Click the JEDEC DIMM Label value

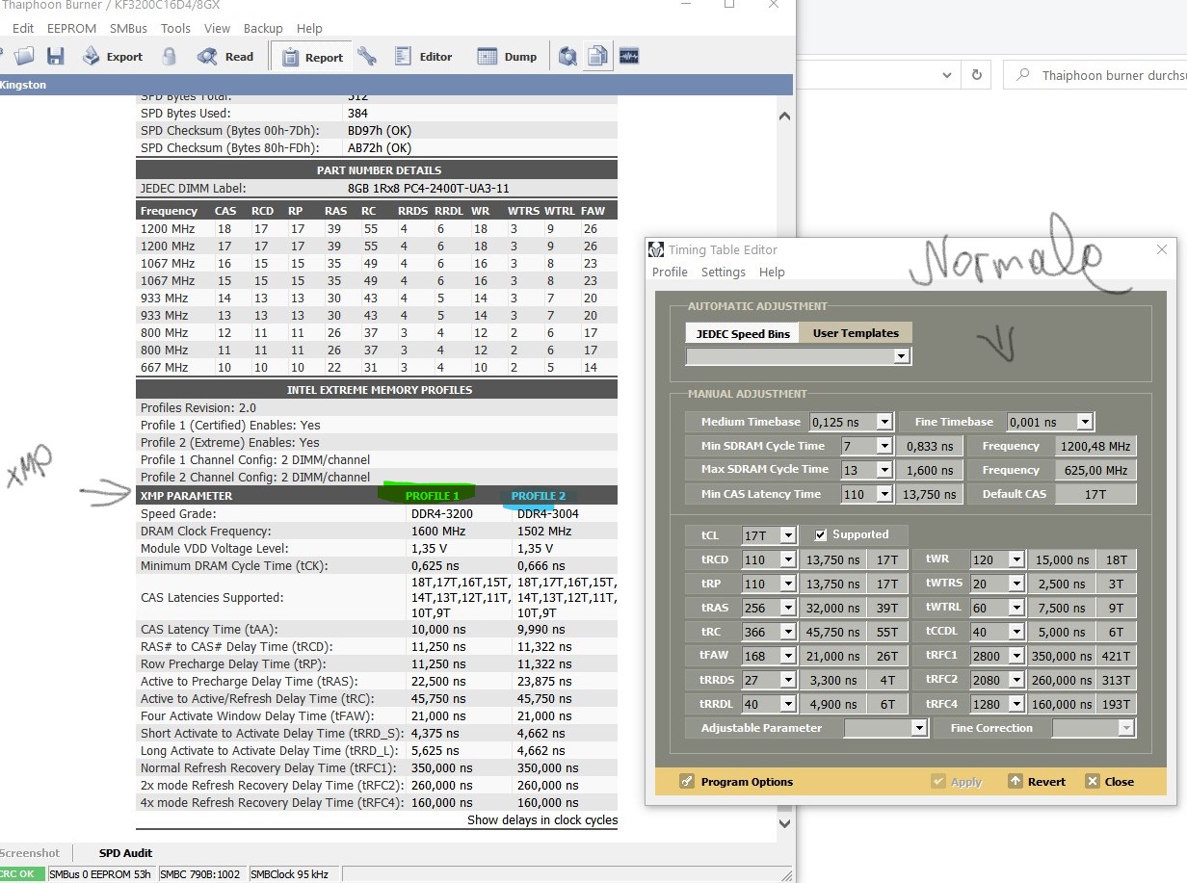click(x=429, y=189)
